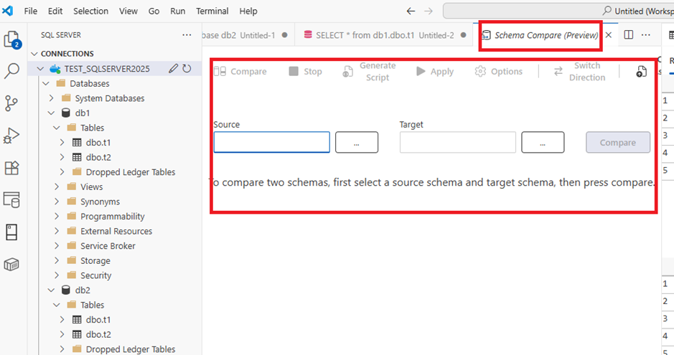The width and height of the screenshot is (674, 355).
Task: Edit the TEST_SQLSERVER2025 connection pencil icon
Action: [173, 69]
